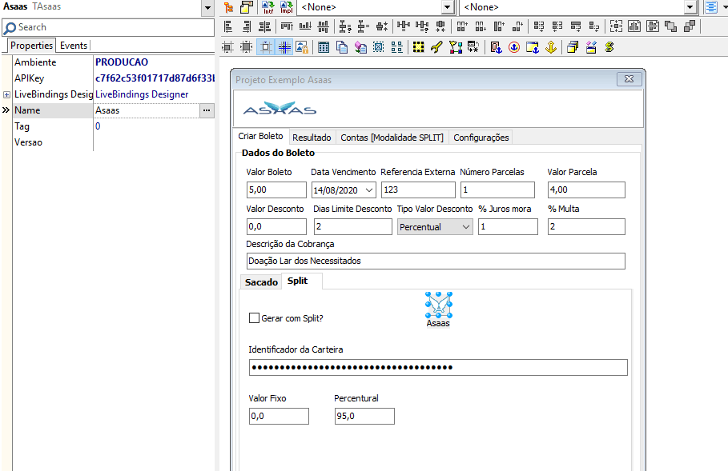Toggle the highlighted snap to grid button
Viewport: 728px width, 471px height.
266,47
